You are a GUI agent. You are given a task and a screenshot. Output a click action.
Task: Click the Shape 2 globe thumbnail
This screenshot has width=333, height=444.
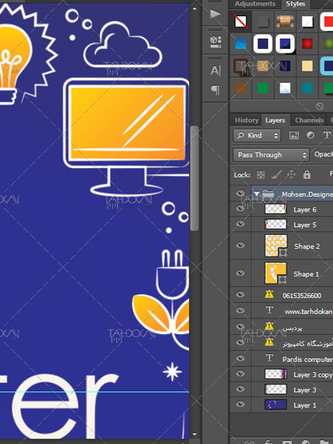276,246
